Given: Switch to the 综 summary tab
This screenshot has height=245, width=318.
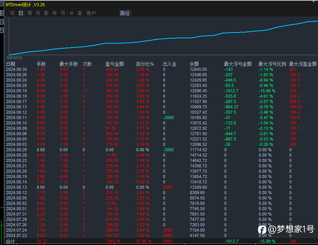Looking at the screenshot, I should coord(13,13).
